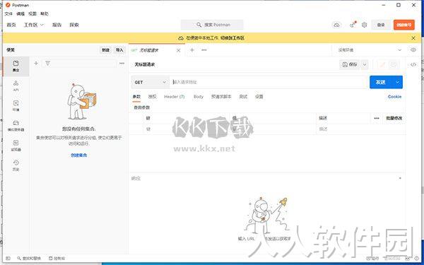Click the Switch to Workspace banner link
Screen dimensions: 424x265
(232, 38)
